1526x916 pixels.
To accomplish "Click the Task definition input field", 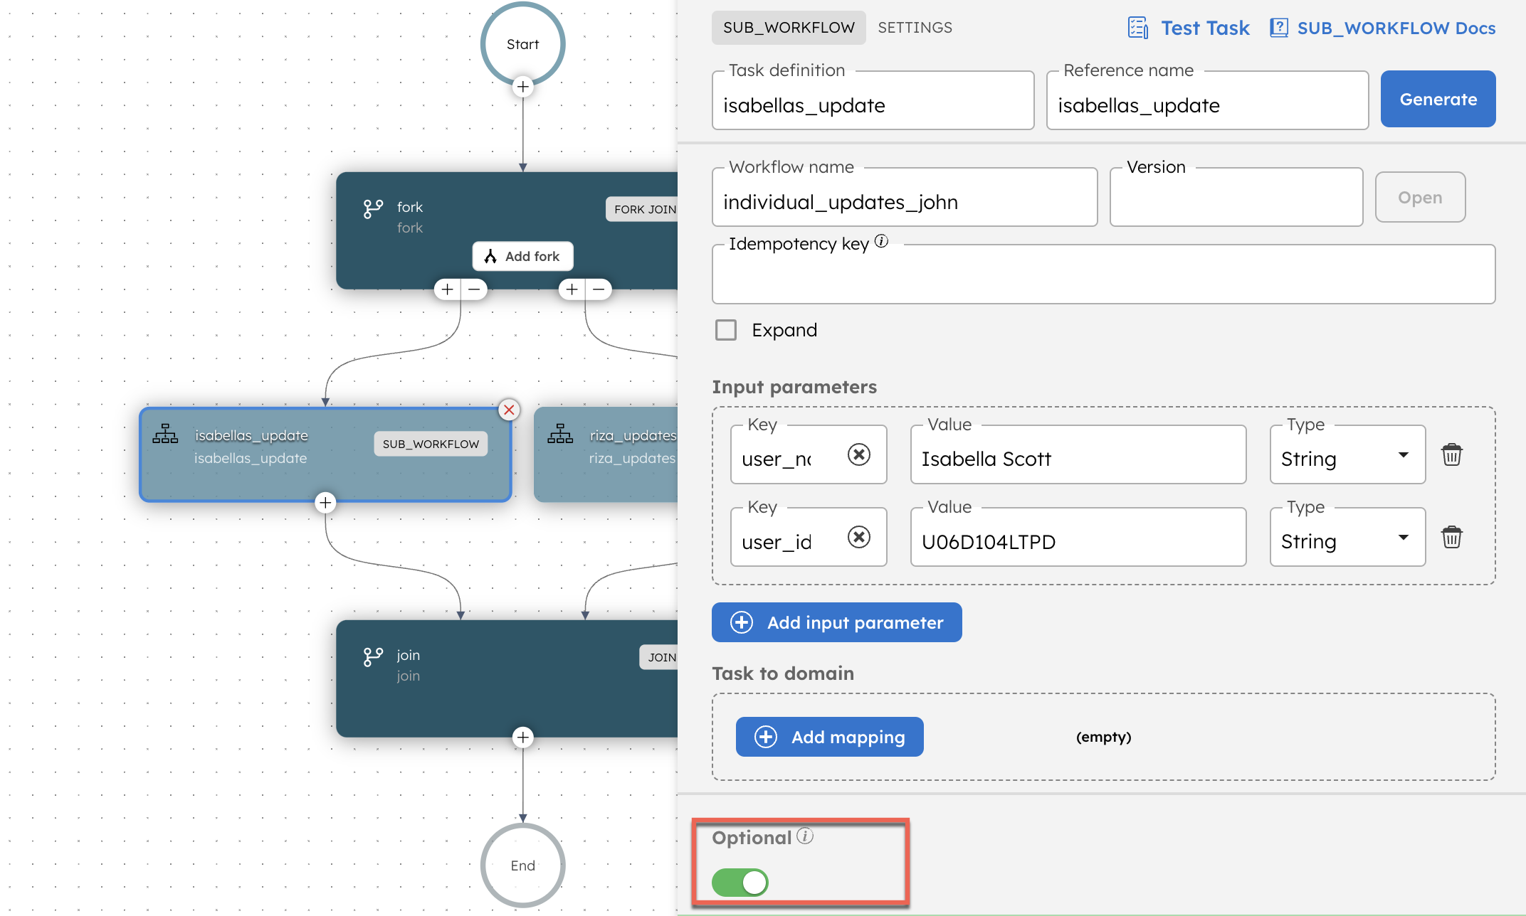I will click(x=873, y=100).
